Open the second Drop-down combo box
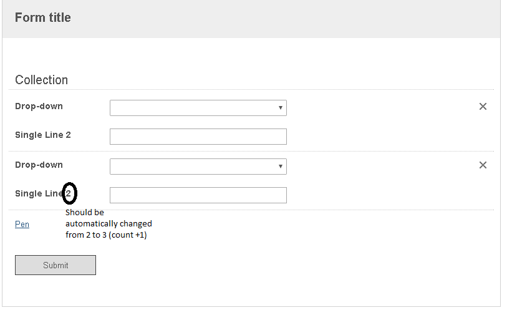Screen dimensions: 512x310 click(x=198, y=167)
